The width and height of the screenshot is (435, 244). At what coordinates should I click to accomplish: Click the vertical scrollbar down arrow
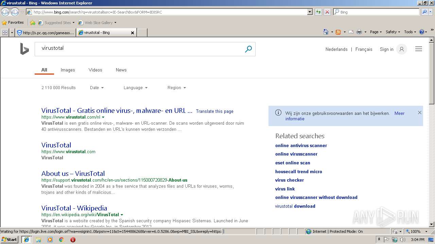(432, 224)
